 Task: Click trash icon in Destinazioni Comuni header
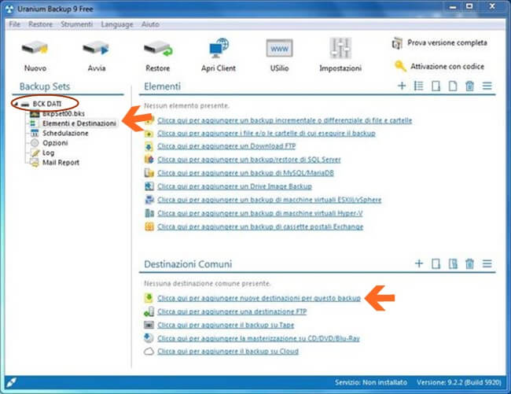point(469,264)
